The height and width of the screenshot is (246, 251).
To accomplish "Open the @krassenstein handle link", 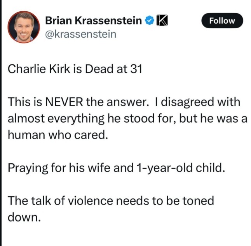I will [80, 34].
